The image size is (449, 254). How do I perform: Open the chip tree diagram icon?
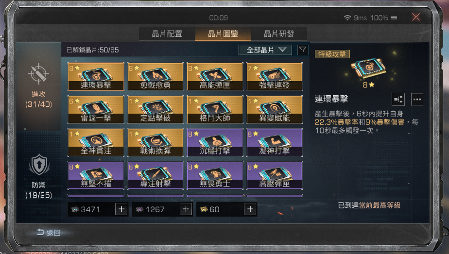point(398,100)
